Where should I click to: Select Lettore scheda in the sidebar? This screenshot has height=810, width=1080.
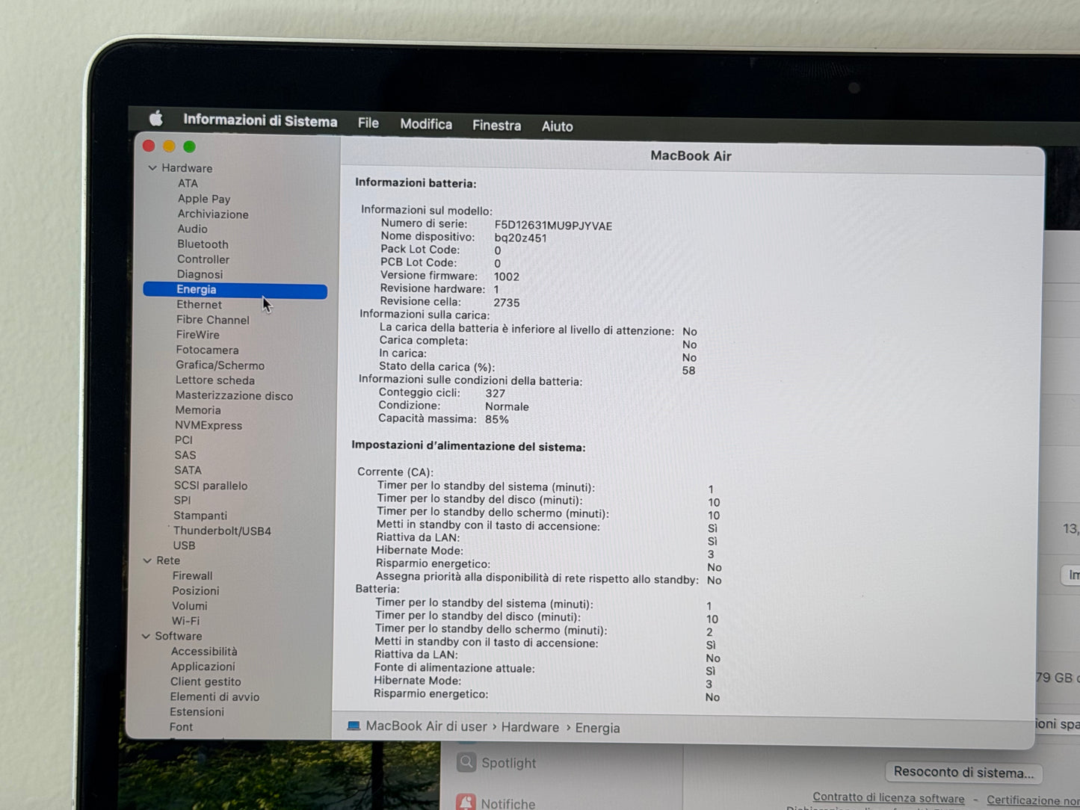[x=215, y=380]
